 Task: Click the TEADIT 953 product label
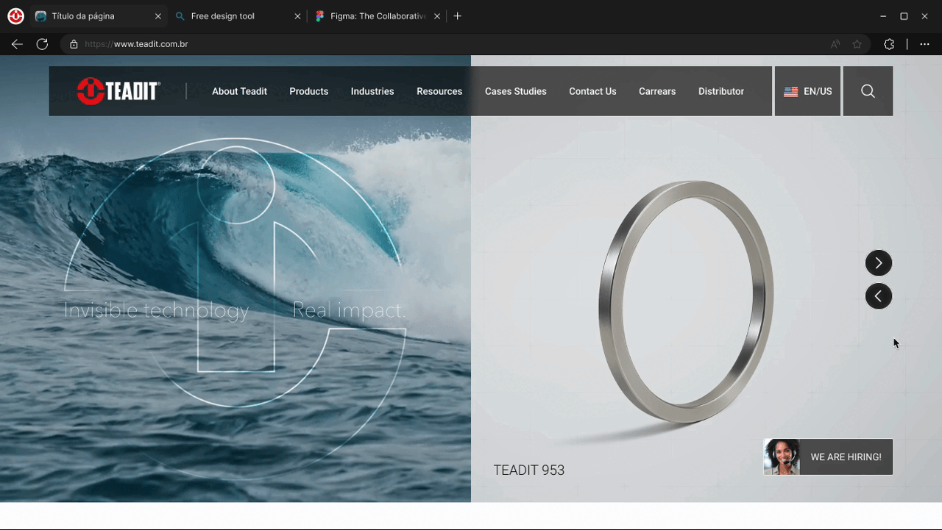[x=528, y=470]
